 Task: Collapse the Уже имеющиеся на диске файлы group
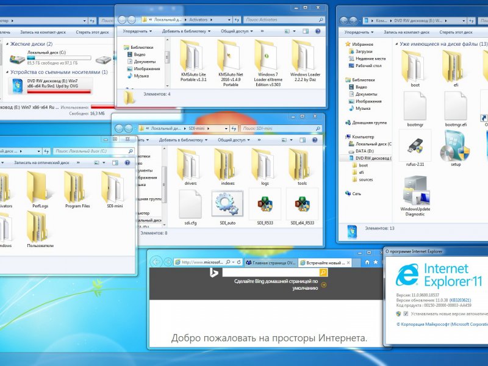pos(397,44)
